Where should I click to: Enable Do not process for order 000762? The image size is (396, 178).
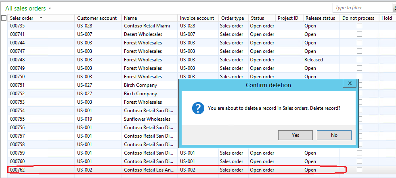[x=359, y=170]
